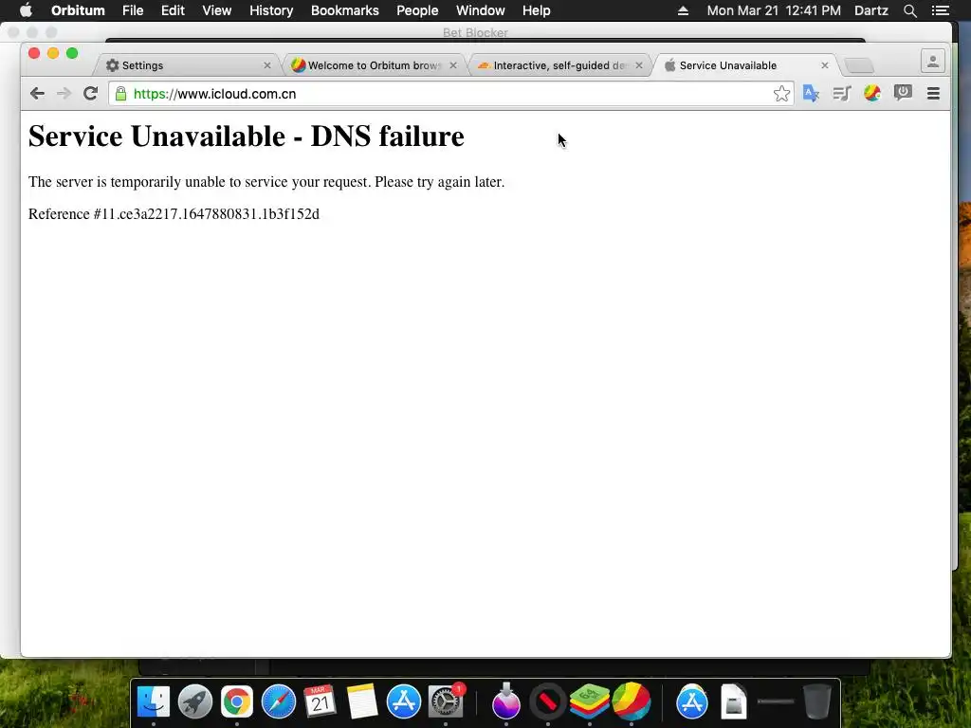Viewport: 971px width, 728px height.
Task: Click the 'temporarily unable to service' message
Action: click(x=266, y=182)
